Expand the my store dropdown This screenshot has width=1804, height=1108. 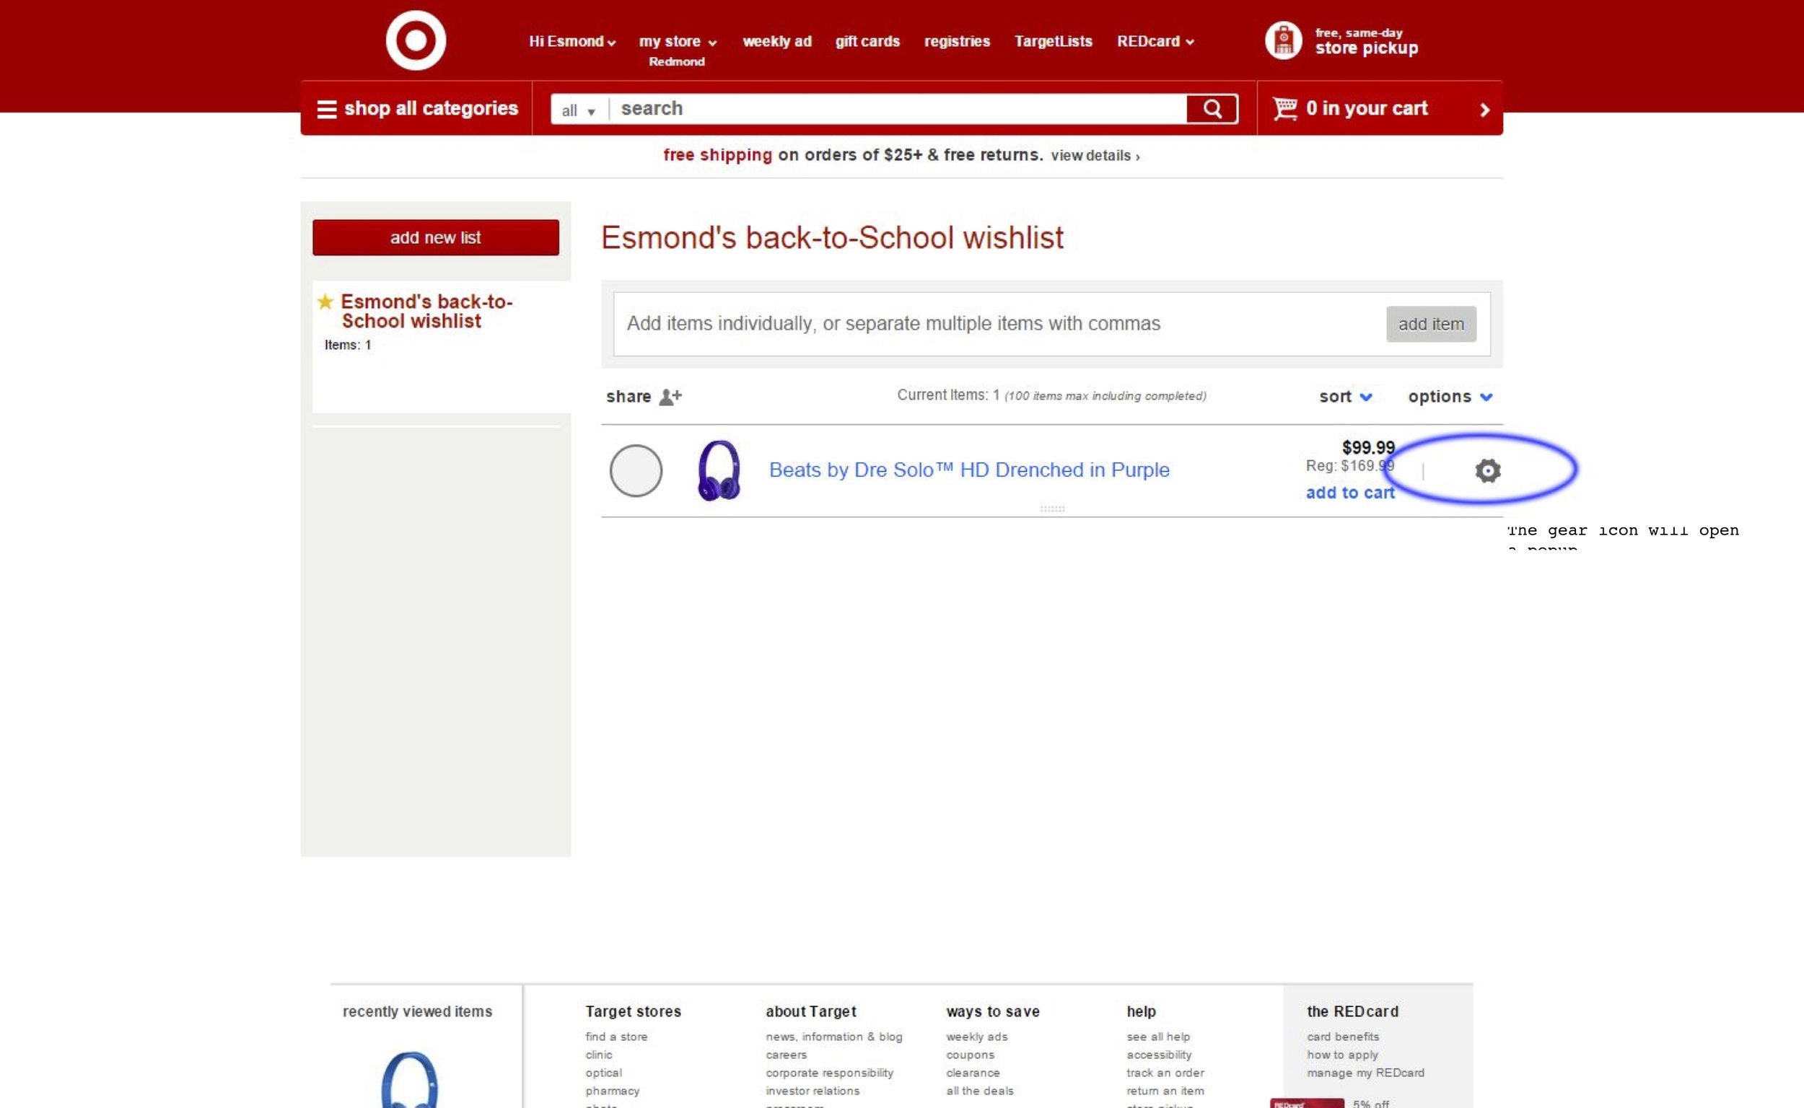tap(678, 42)
